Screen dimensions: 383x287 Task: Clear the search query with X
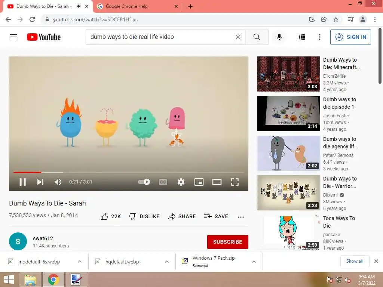(x=238, y=37)
